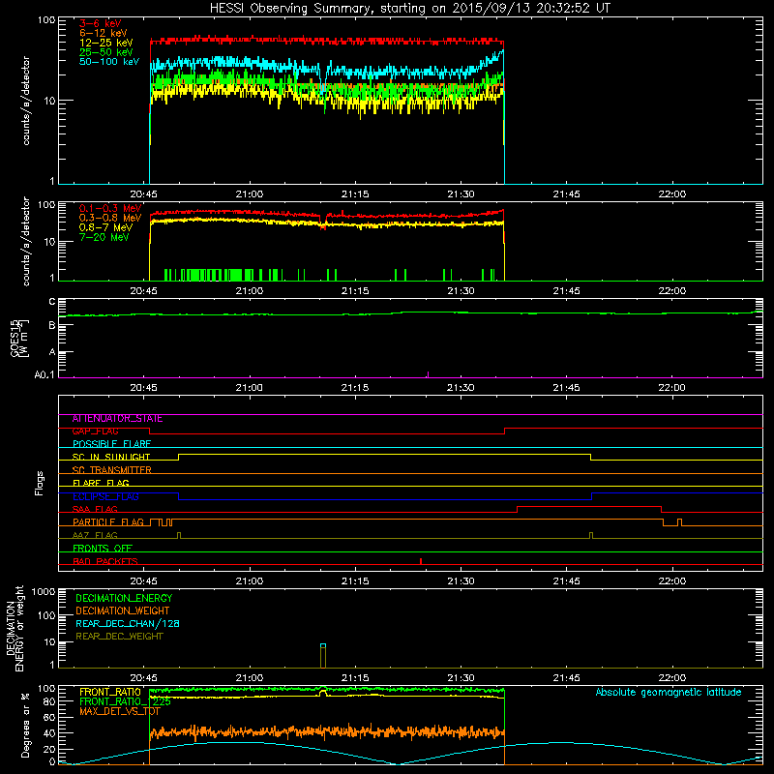Select the DECIMATION_ENERGY legend label
This screenshot has width=774, height=774.
coord(124,598)
